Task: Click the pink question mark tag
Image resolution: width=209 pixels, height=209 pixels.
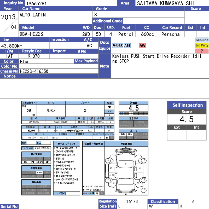Action: 202,51
